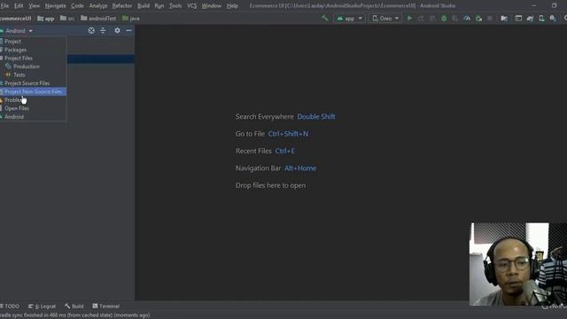Viewport: 567px width, 319px height.
Task: Open the Logcat tool window tab
Action: point(42,307)
